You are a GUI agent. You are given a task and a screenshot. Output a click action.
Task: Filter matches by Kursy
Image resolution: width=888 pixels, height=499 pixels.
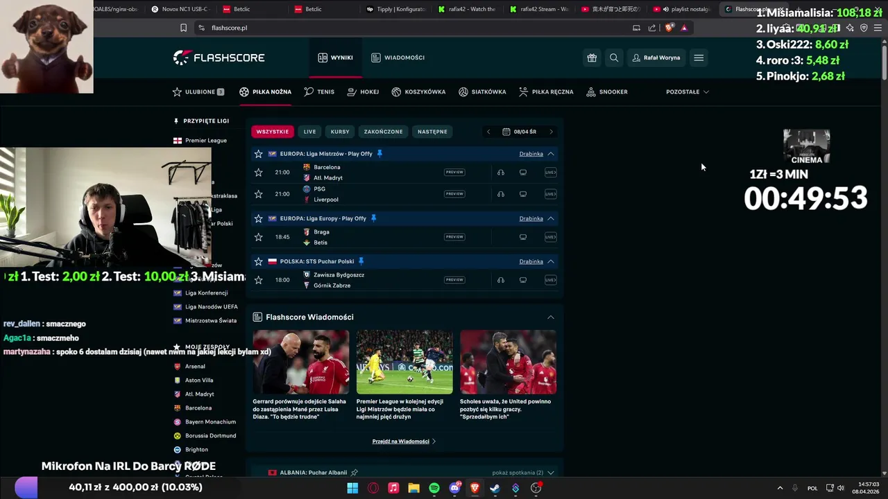coord(340,132)
